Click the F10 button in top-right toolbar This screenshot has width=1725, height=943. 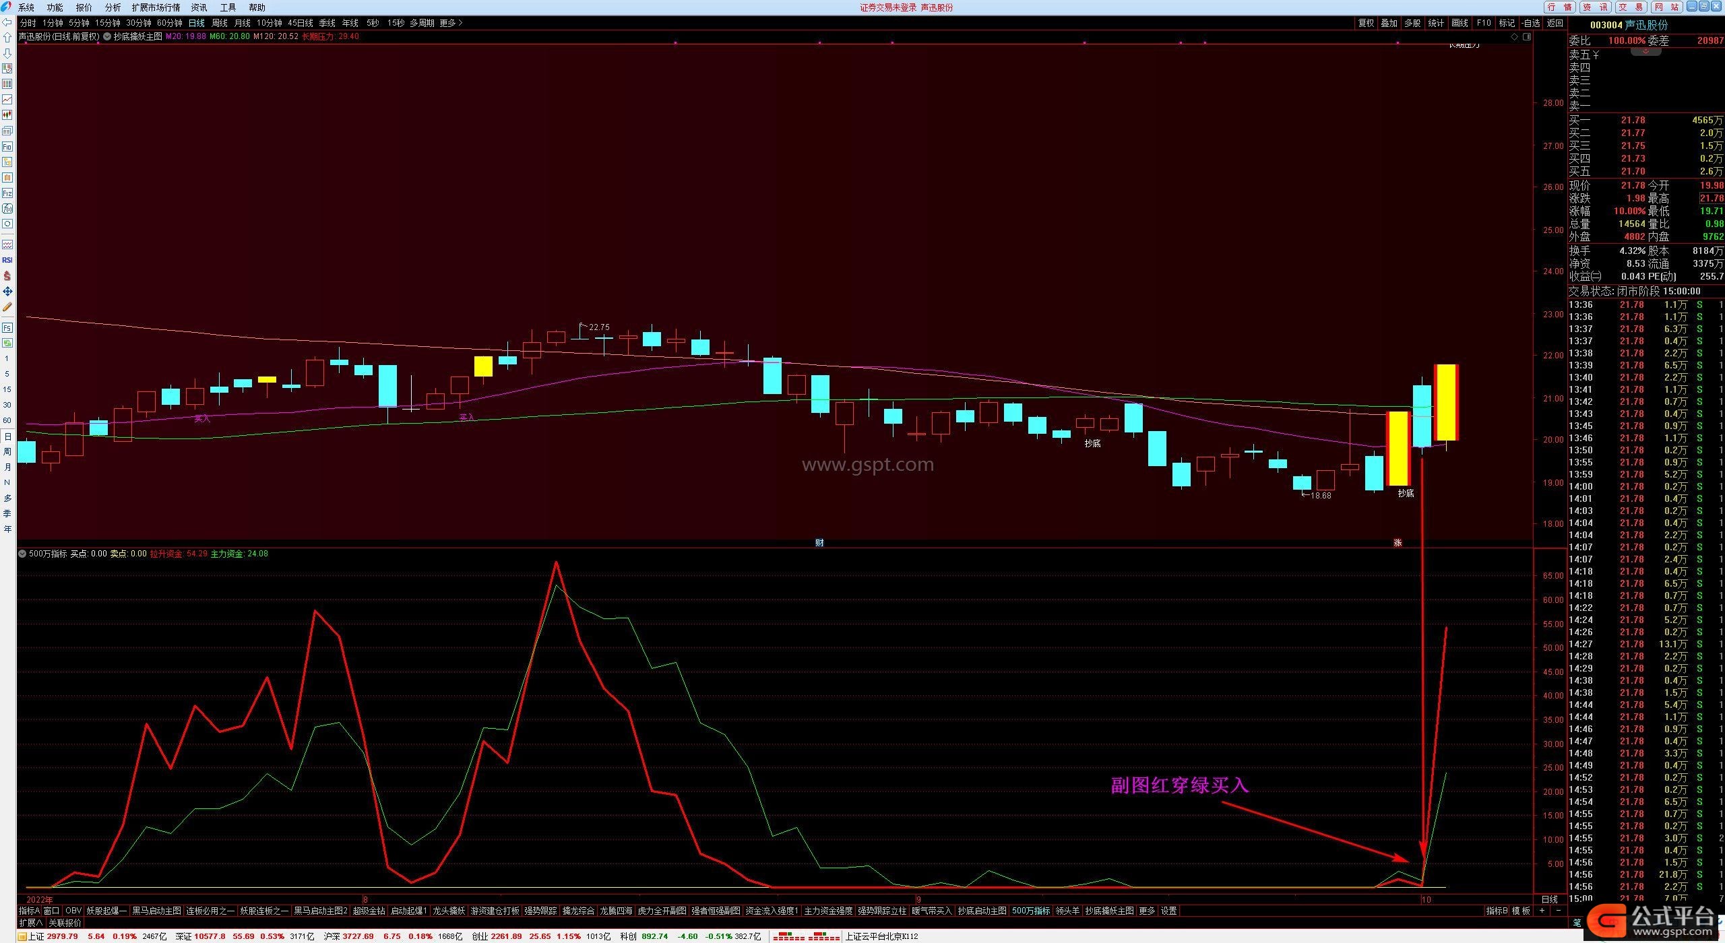1484,23
